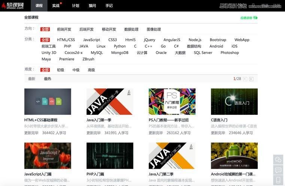Viewport: 285px width, 186px height.
Task: Open HTML+CSS基础课程 thumbnail
Action: (x=48, y=102)
